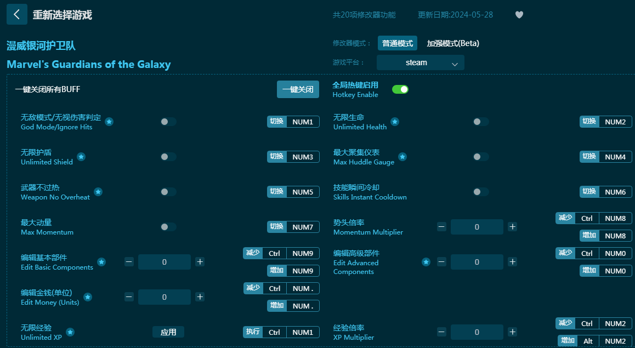The height and width of the screenshot is (348, 635).
Task: Decrease XP Multiplier with minus button
Action: [441, 332]
